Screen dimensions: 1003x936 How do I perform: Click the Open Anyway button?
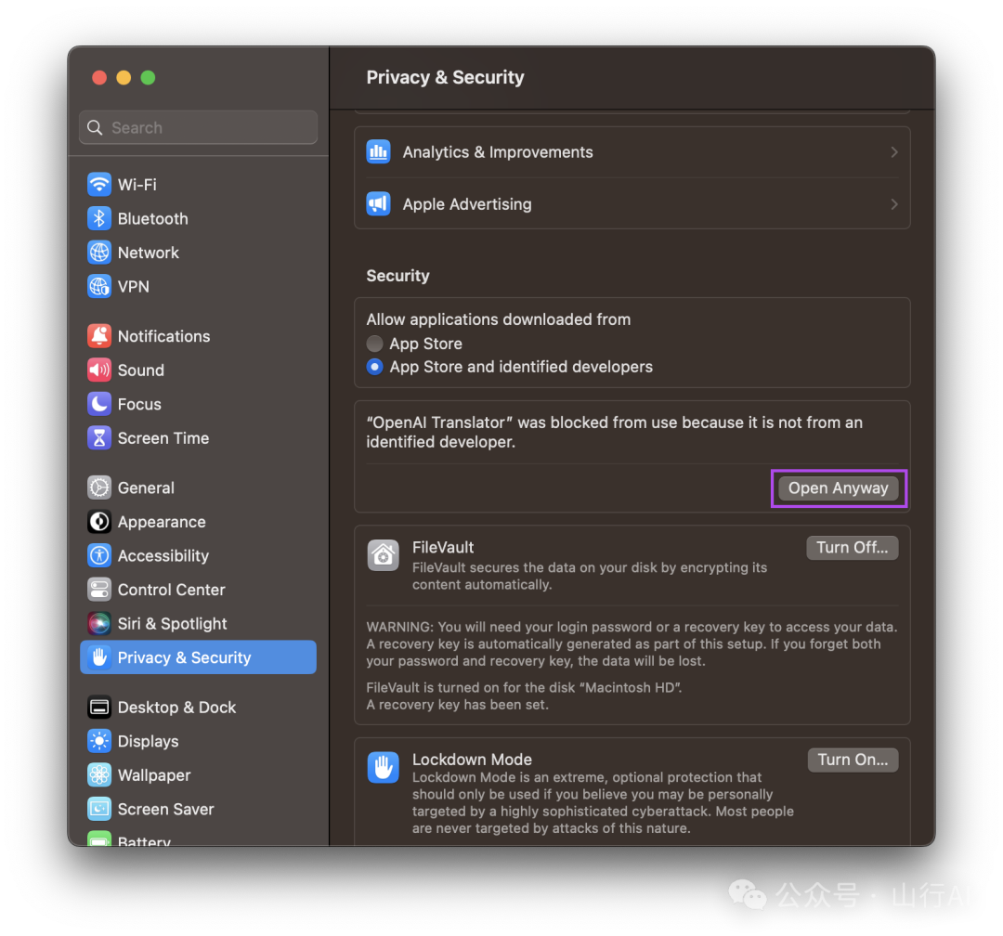[x=838, y=488]
